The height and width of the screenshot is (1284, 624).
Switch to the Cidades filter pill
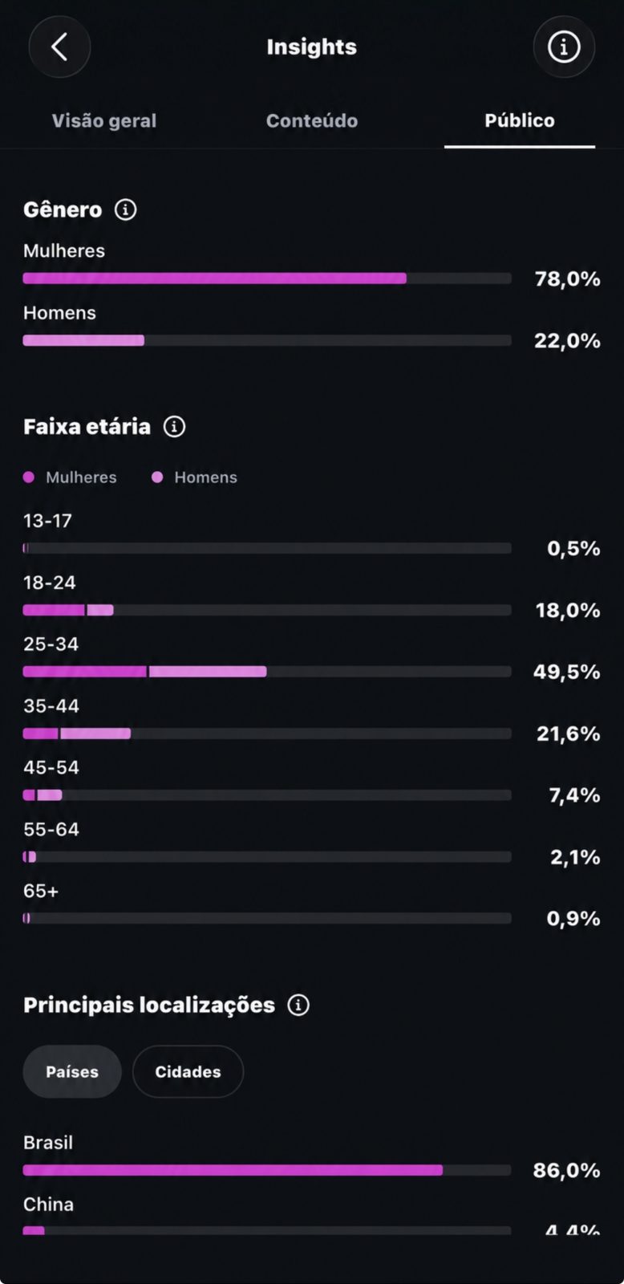coord(188,1071)
